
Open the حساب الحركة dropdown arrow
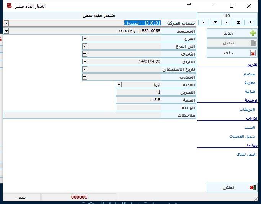tap(6, 23)
